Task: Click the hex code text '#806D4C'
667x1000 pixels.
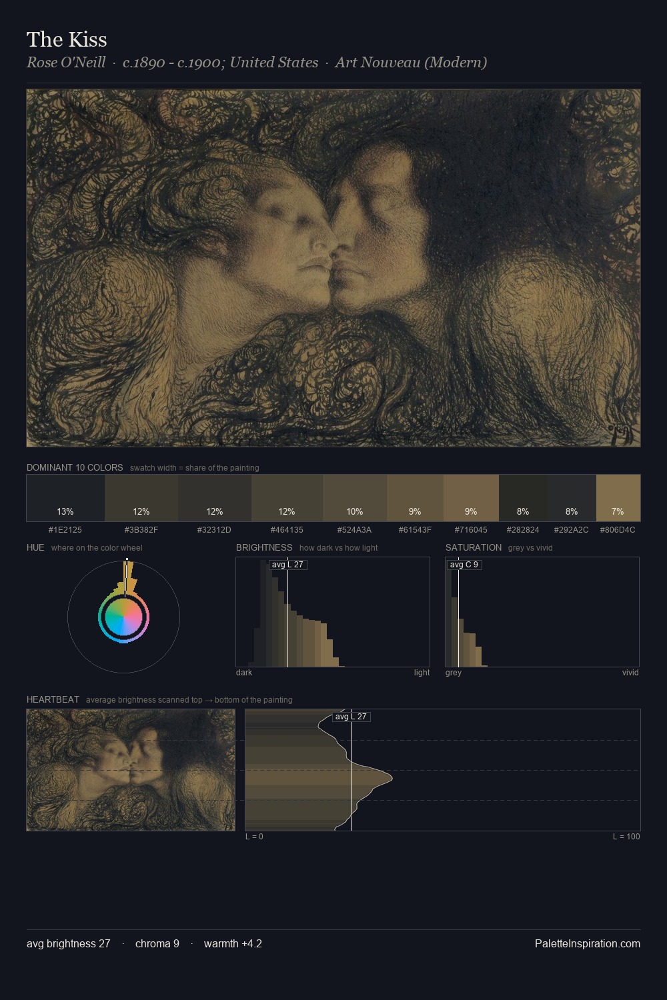Action: (x=618, y=530)
